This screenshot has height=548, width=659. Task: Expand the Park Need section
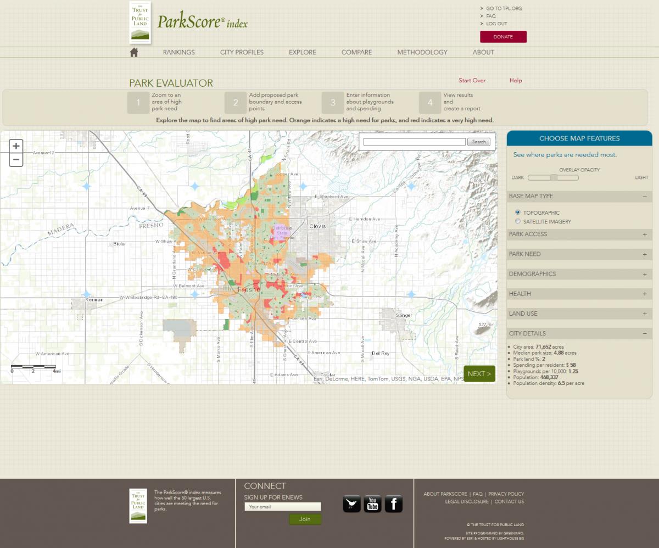[579, 254]
